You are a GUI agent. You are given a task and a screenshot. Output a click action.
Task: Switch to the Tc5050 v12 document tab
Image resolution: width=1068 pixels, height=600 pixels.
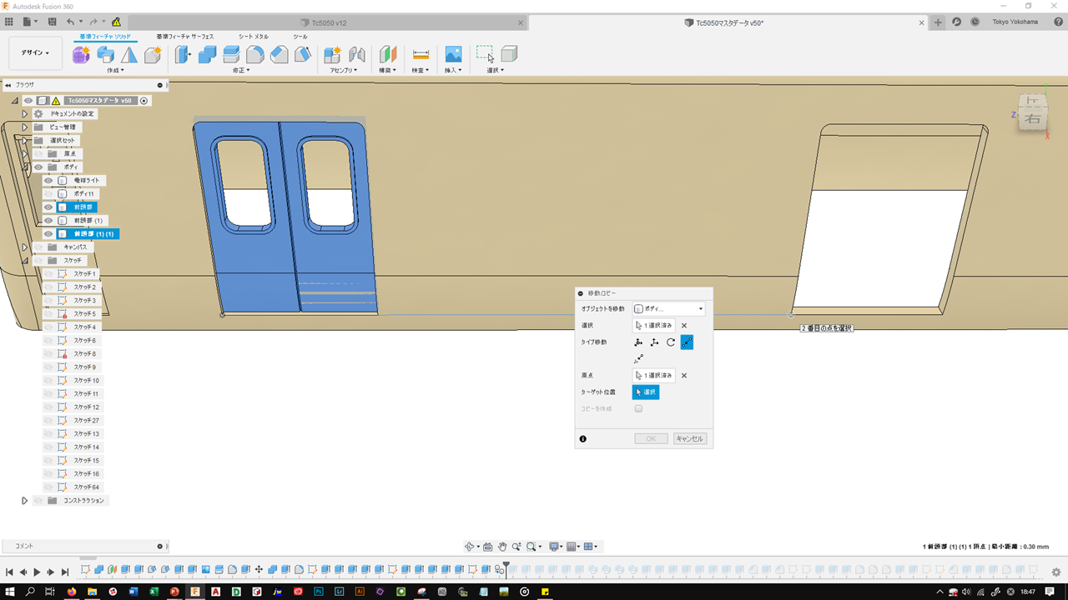329,22
